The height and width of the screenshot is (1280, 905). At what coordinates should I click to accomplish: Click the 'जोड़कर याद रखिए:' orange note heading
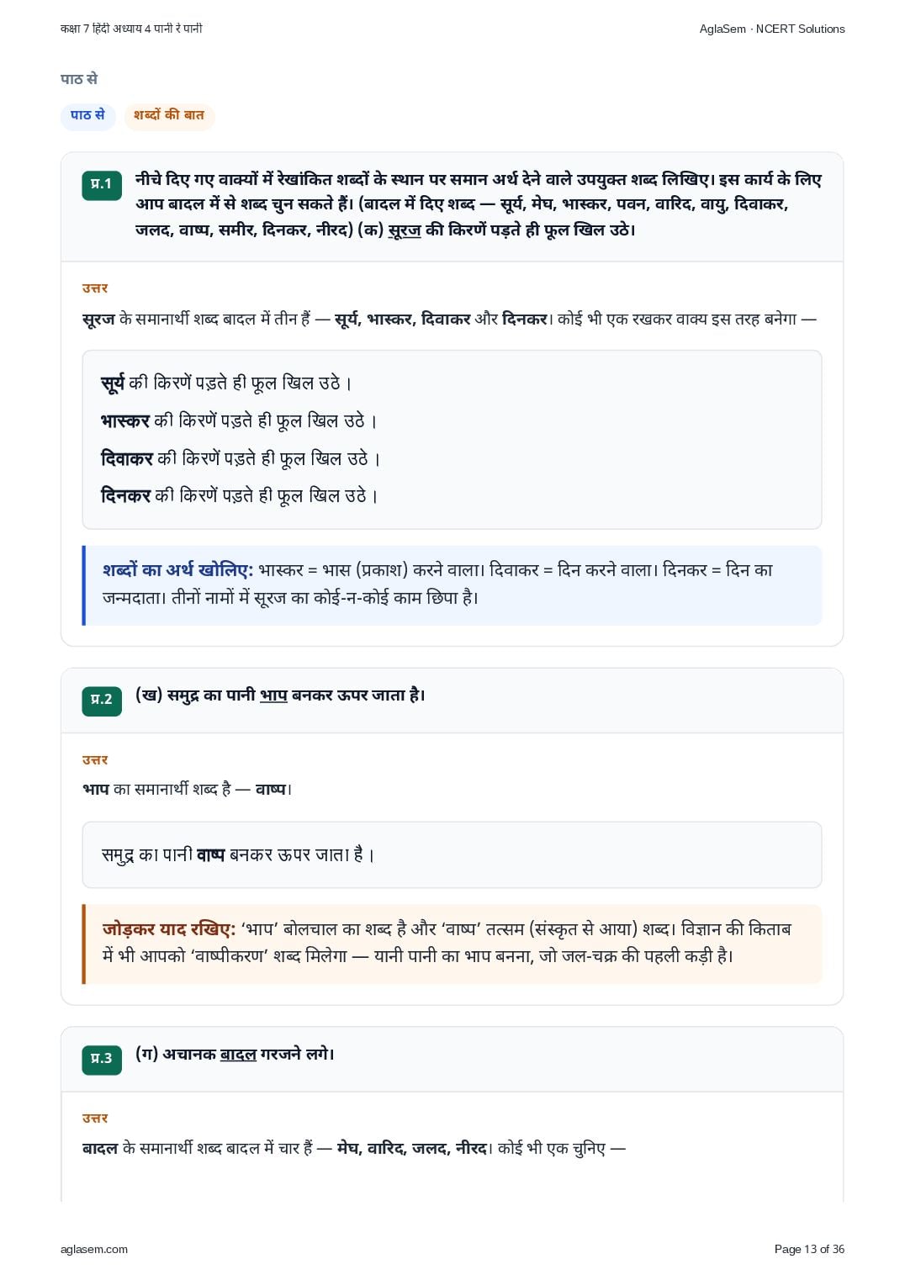click(169, 929)
